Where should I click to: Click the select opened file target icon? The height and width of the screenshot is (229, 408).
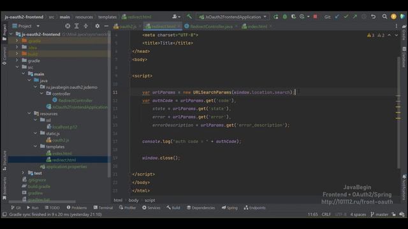point(68,26)
